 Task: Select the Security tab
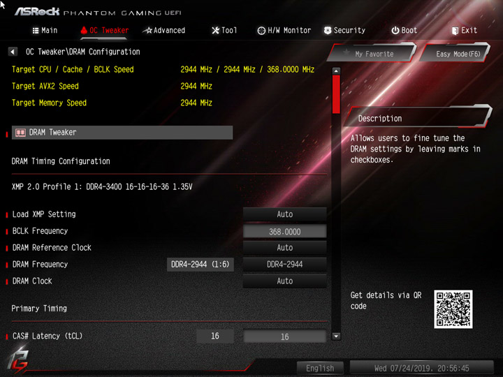click(344, 31)
